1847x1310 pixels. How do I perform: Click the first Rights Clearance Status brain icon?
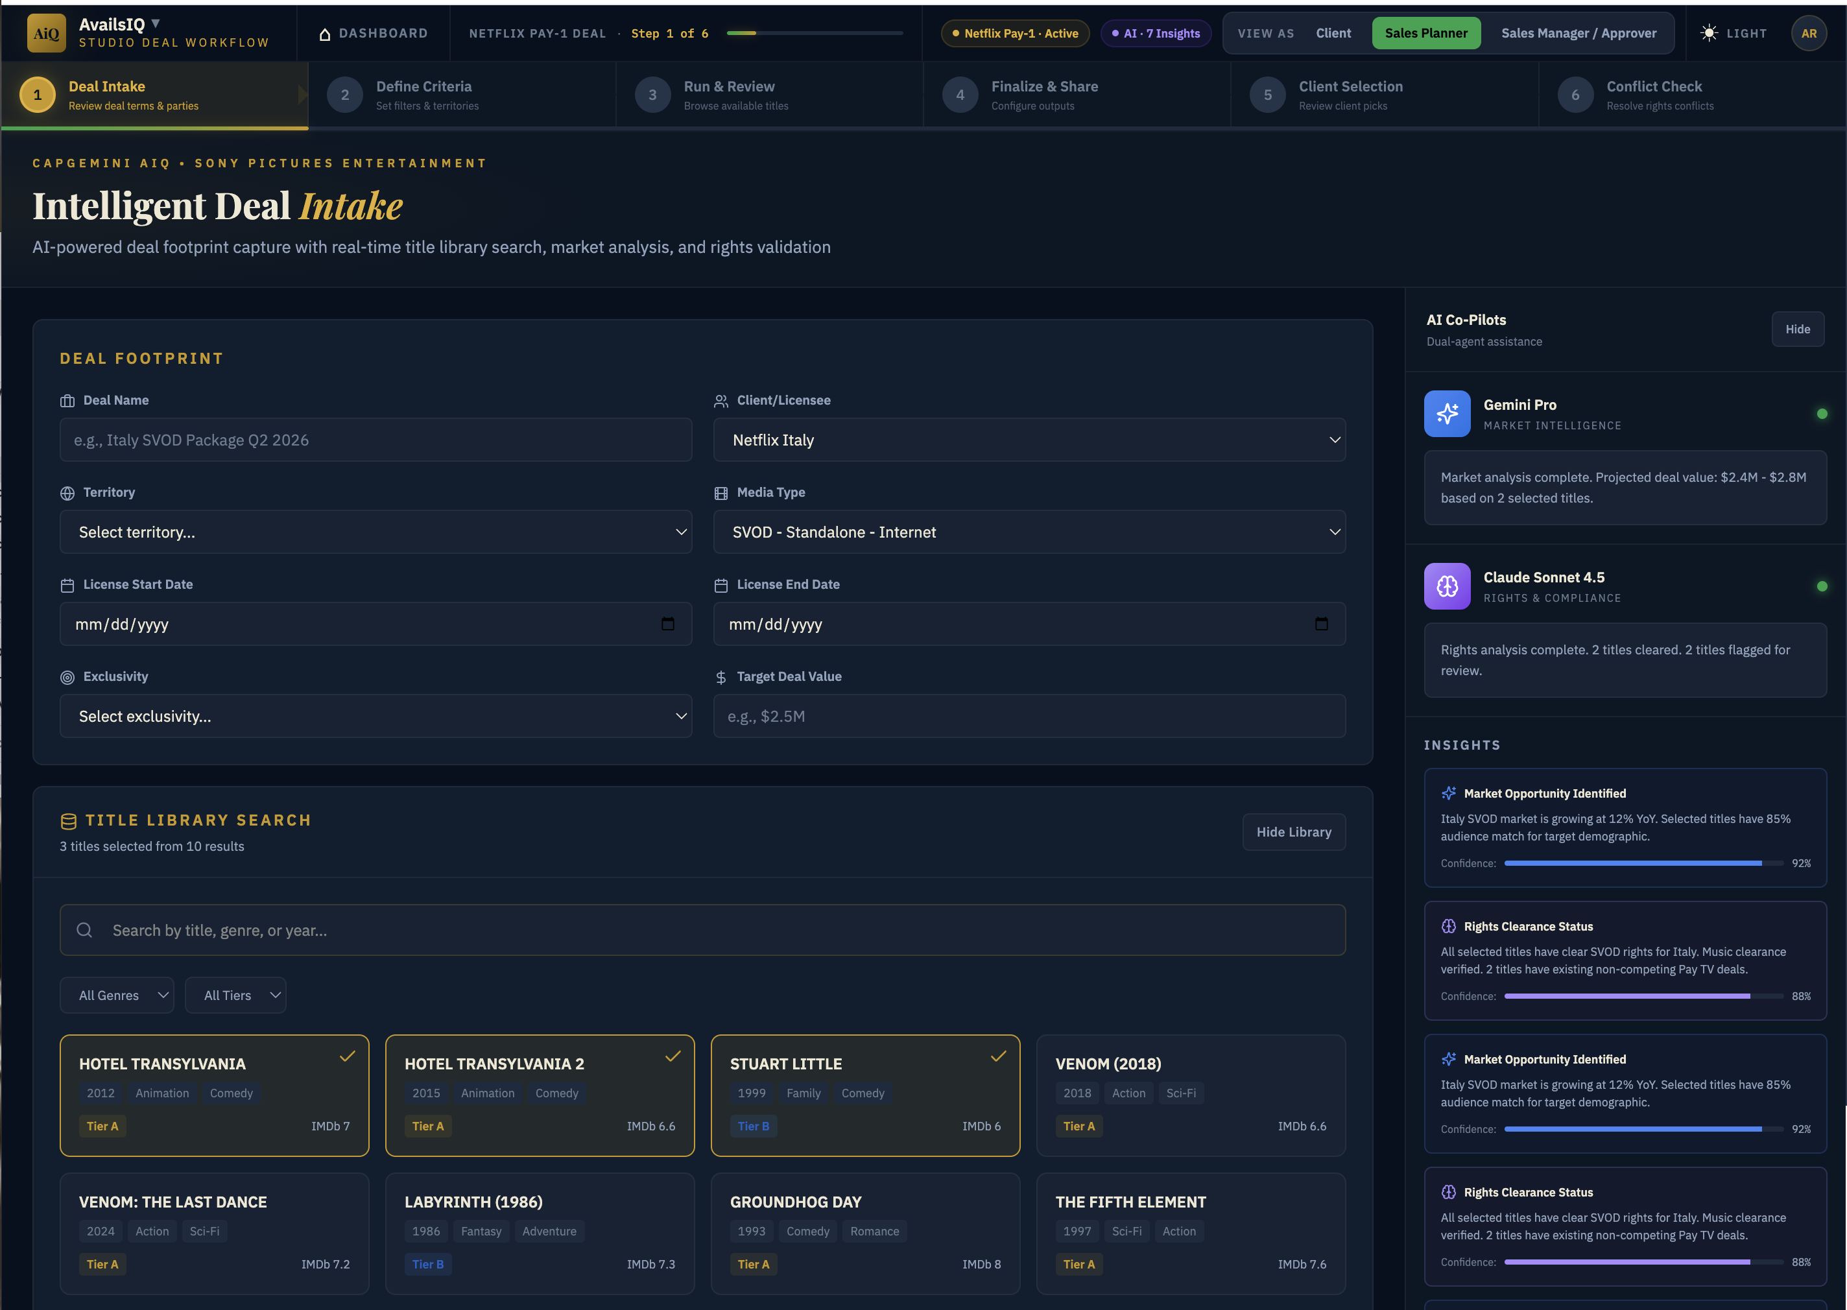click(x=1449, y=926)
